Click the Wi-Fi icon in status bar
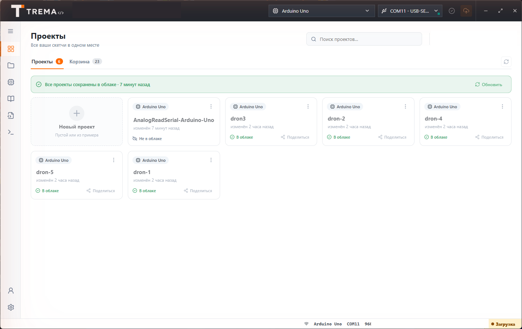This screenshot has height=329, width=522. coord(306,324)
